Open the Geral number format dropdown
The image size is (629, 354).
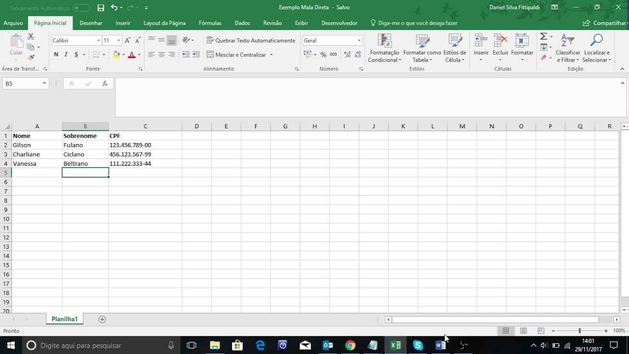click(x=359, y=40)
